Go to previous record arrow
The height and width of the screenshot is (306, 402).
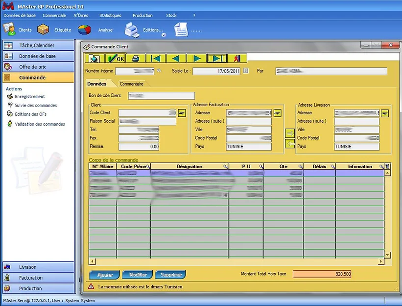(176, 59)
